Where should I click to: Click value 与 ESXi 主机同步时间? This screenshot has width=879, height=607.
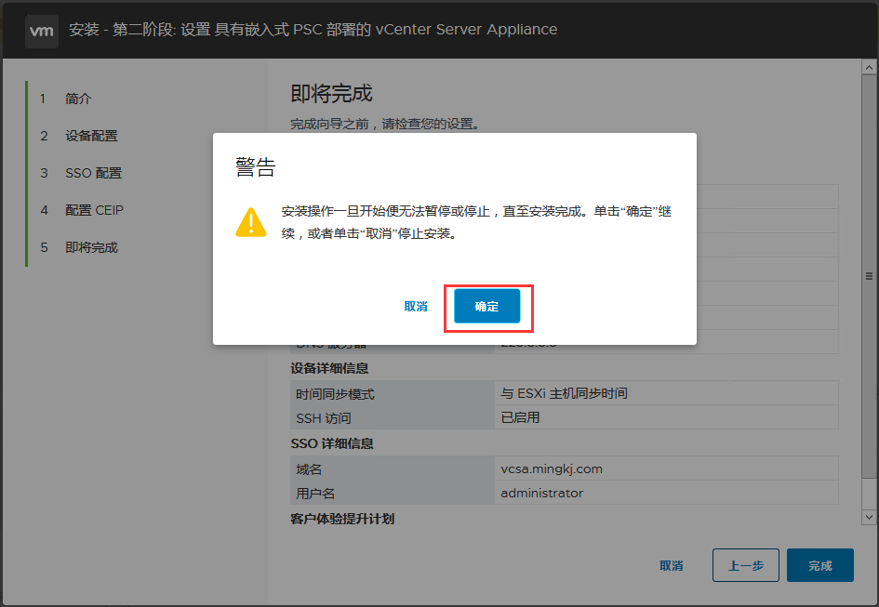pos(564,393)
